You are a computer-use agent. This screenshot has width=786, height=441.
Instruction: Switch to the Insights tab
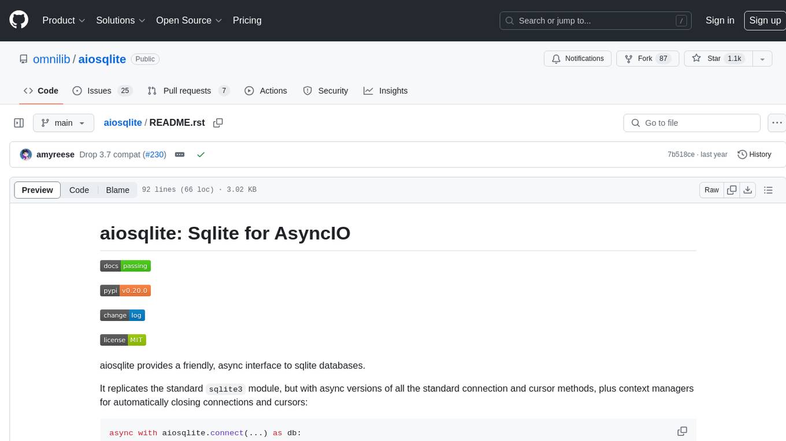[385, 91]
